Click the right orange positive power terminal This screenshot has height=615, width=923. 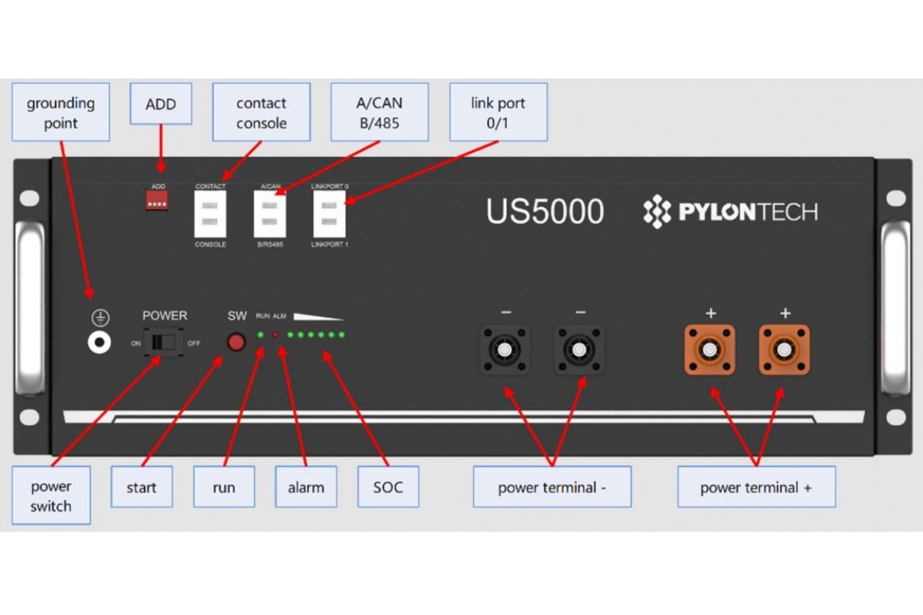pyautogui.click(x=784, y=351)
